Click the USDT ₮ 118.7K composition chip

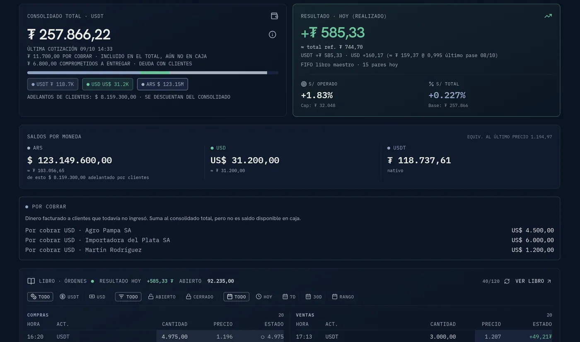[53, 84]
